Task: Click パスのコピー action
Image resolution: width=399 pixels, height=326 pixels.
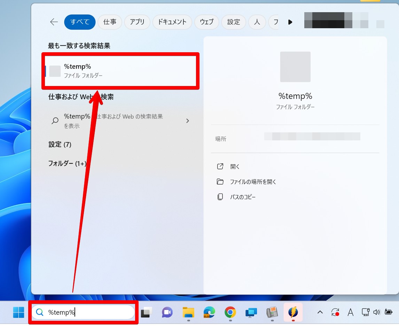Action: [243, 197]
